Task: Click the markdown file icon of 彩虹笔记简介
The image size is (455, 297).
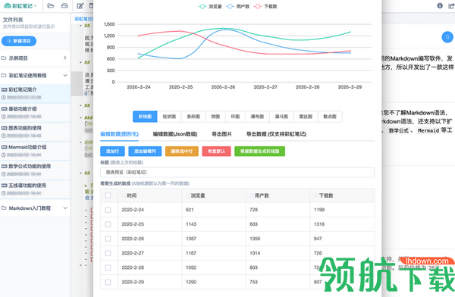Action: (4, 89)
